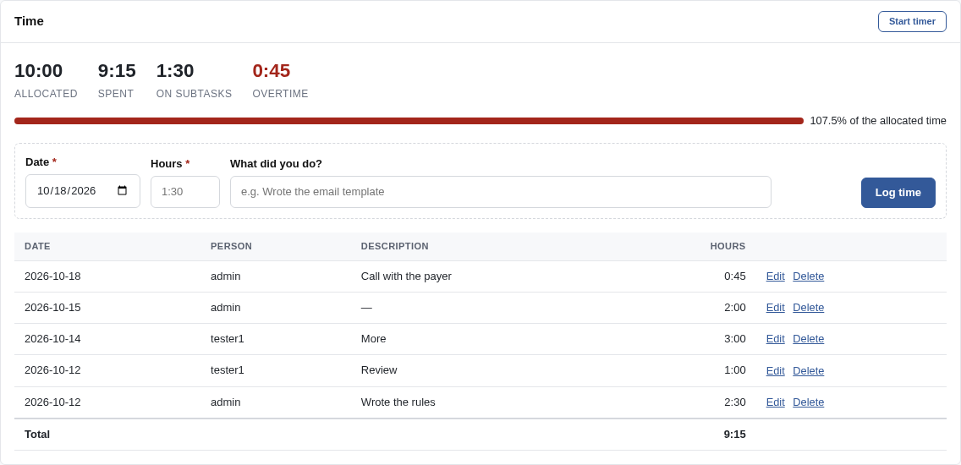Screen dimensions: 961x465
Task: Click the Start timer button
Action: pos(912,21)
